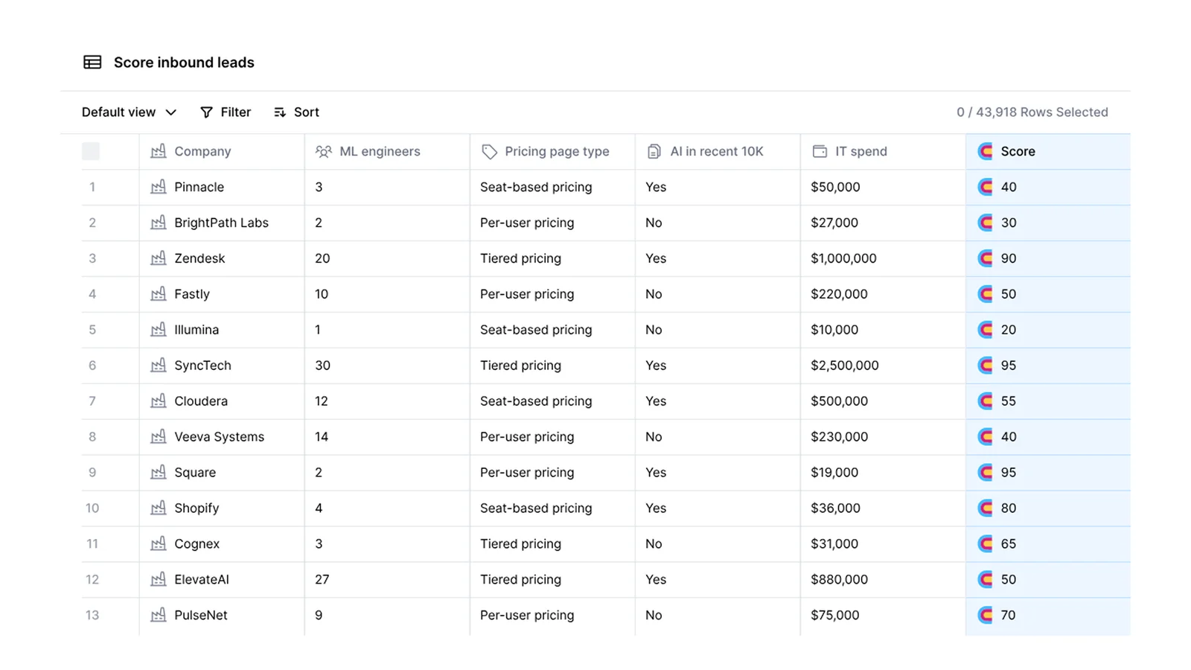The image size is (1191, 670).
Task: Click the company icon next to Pinnacle
Action: click(x=159, y=187)
